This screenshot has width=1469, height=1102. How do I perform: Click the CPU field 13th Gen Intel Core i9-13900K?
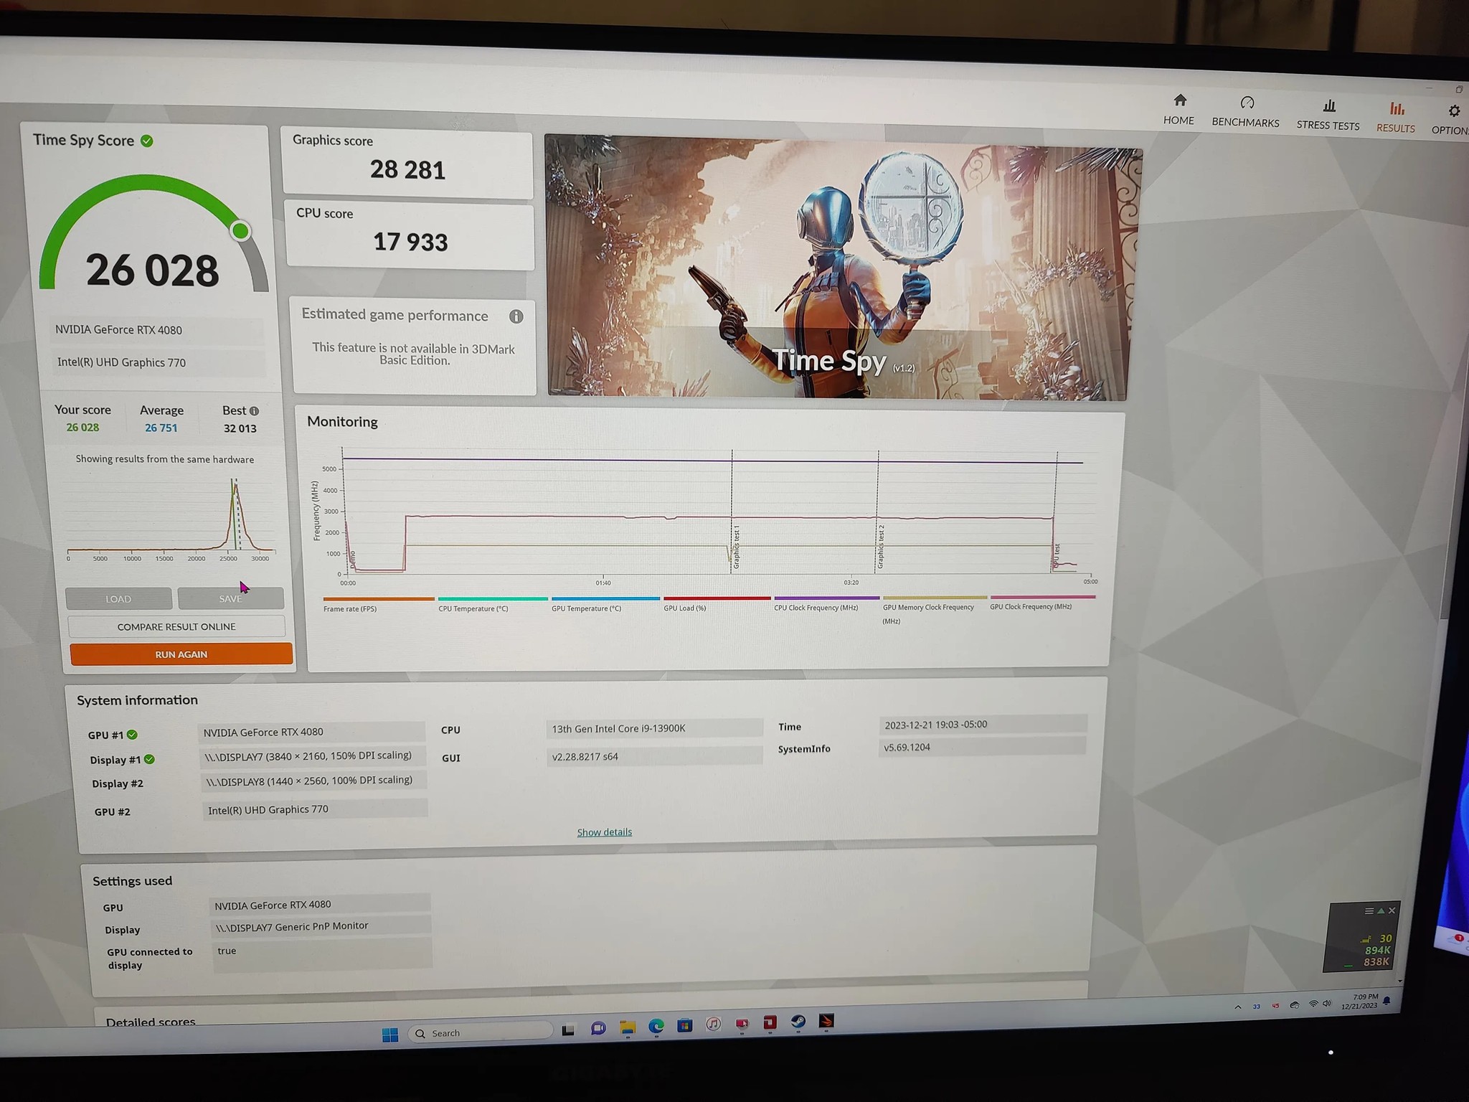654,728
